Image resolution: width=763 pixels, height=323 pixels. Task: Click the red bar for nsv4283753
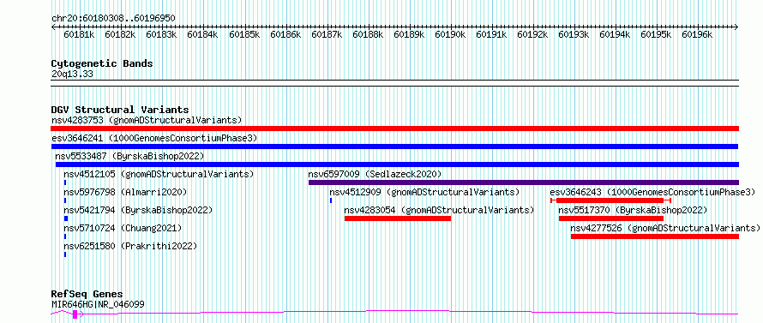[x=394, y=129]
